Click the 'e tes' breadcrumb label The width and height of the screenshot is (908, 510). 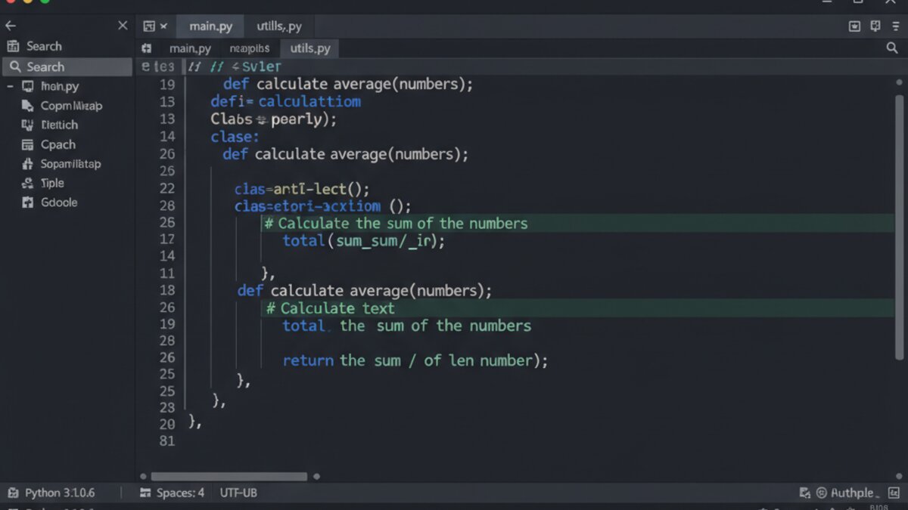[x=157, y=66]
